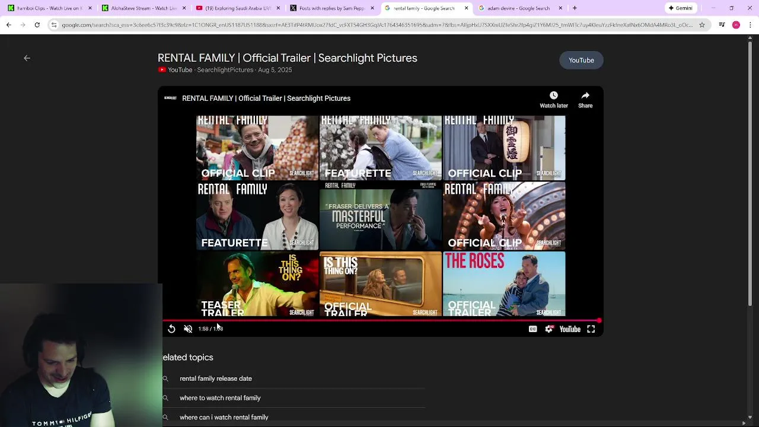This screenshot has width=759, height=427.
Task: Open the YouTube button at top right
Action: point(581,60)
